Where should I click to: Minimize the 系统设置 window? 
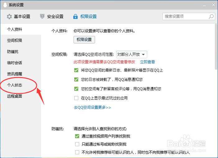click(204, 5)
